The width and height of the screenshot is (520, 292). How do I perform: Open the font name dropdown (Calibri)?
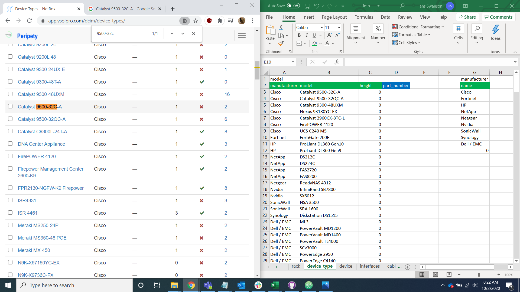coord(322,28)
